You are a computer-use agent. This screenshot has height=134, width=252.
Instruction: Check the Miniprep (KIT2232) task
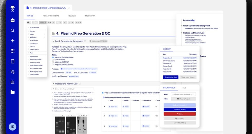point(53,62)
